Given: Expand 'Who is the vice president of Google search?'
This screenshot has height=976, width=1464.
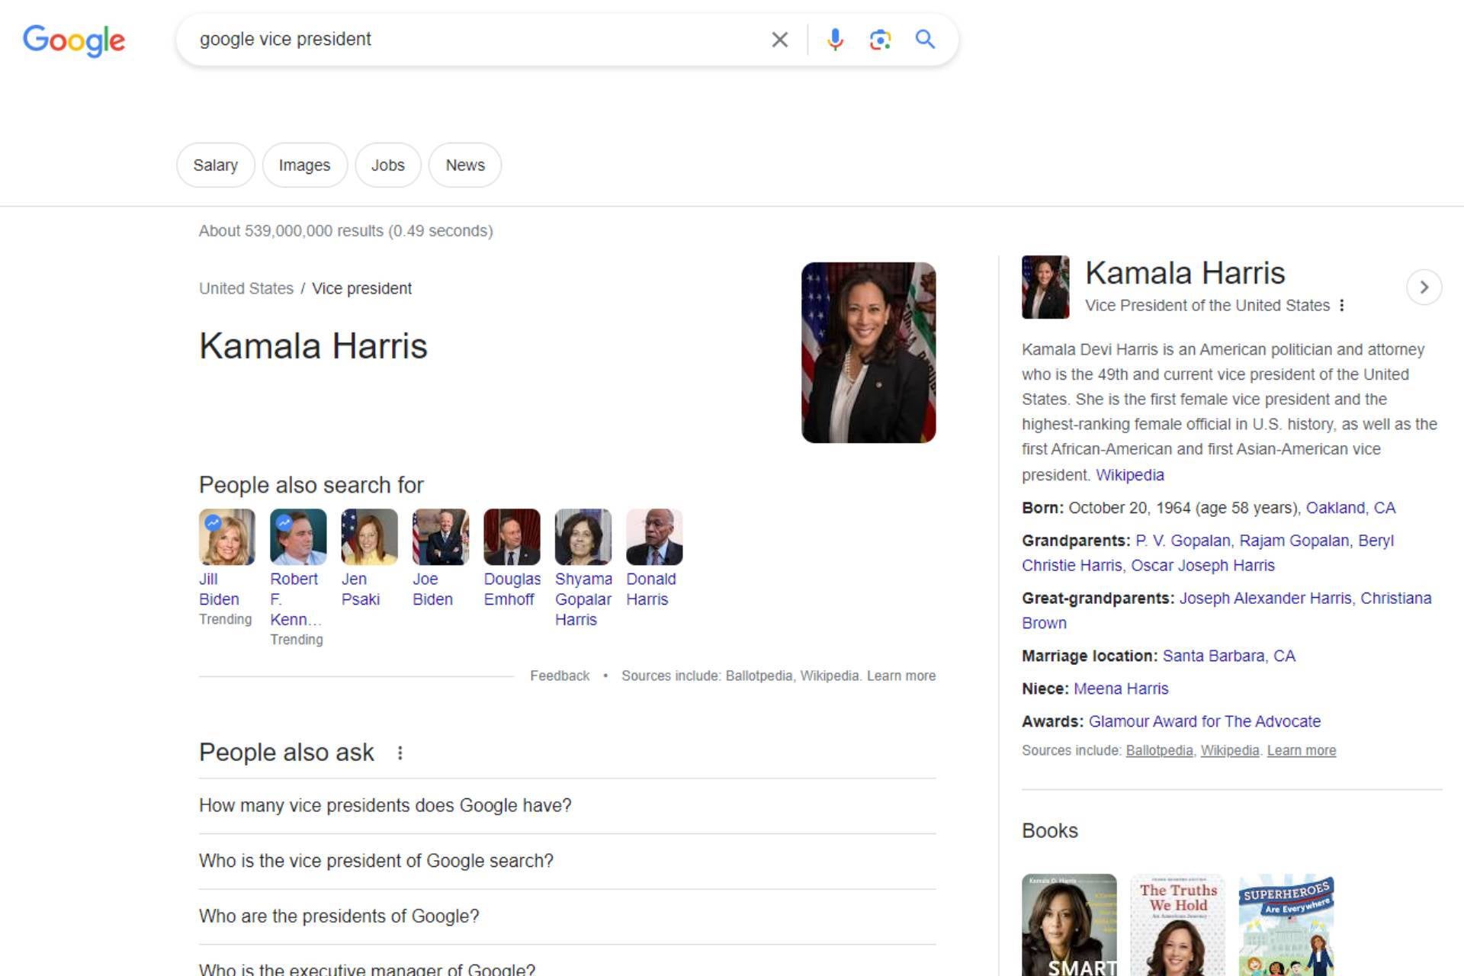Looking at the screenshot, I should click(567, 861).
